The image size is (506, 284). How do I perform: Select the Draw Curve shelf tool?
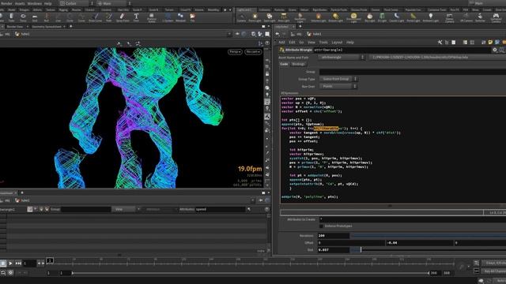pos(95,17)
